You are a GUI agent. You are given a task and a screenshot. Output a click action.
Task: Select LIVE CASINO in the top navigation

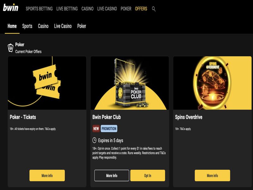coord(107,9)
